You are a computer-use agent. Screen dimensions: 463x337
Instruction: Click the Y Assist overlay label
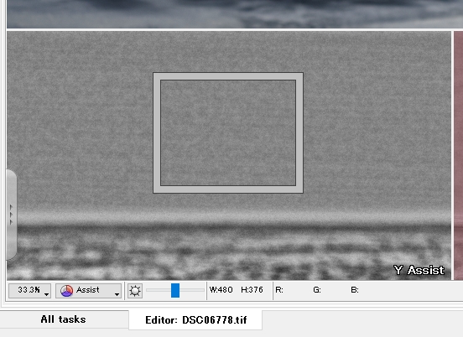tap(419, 270)
